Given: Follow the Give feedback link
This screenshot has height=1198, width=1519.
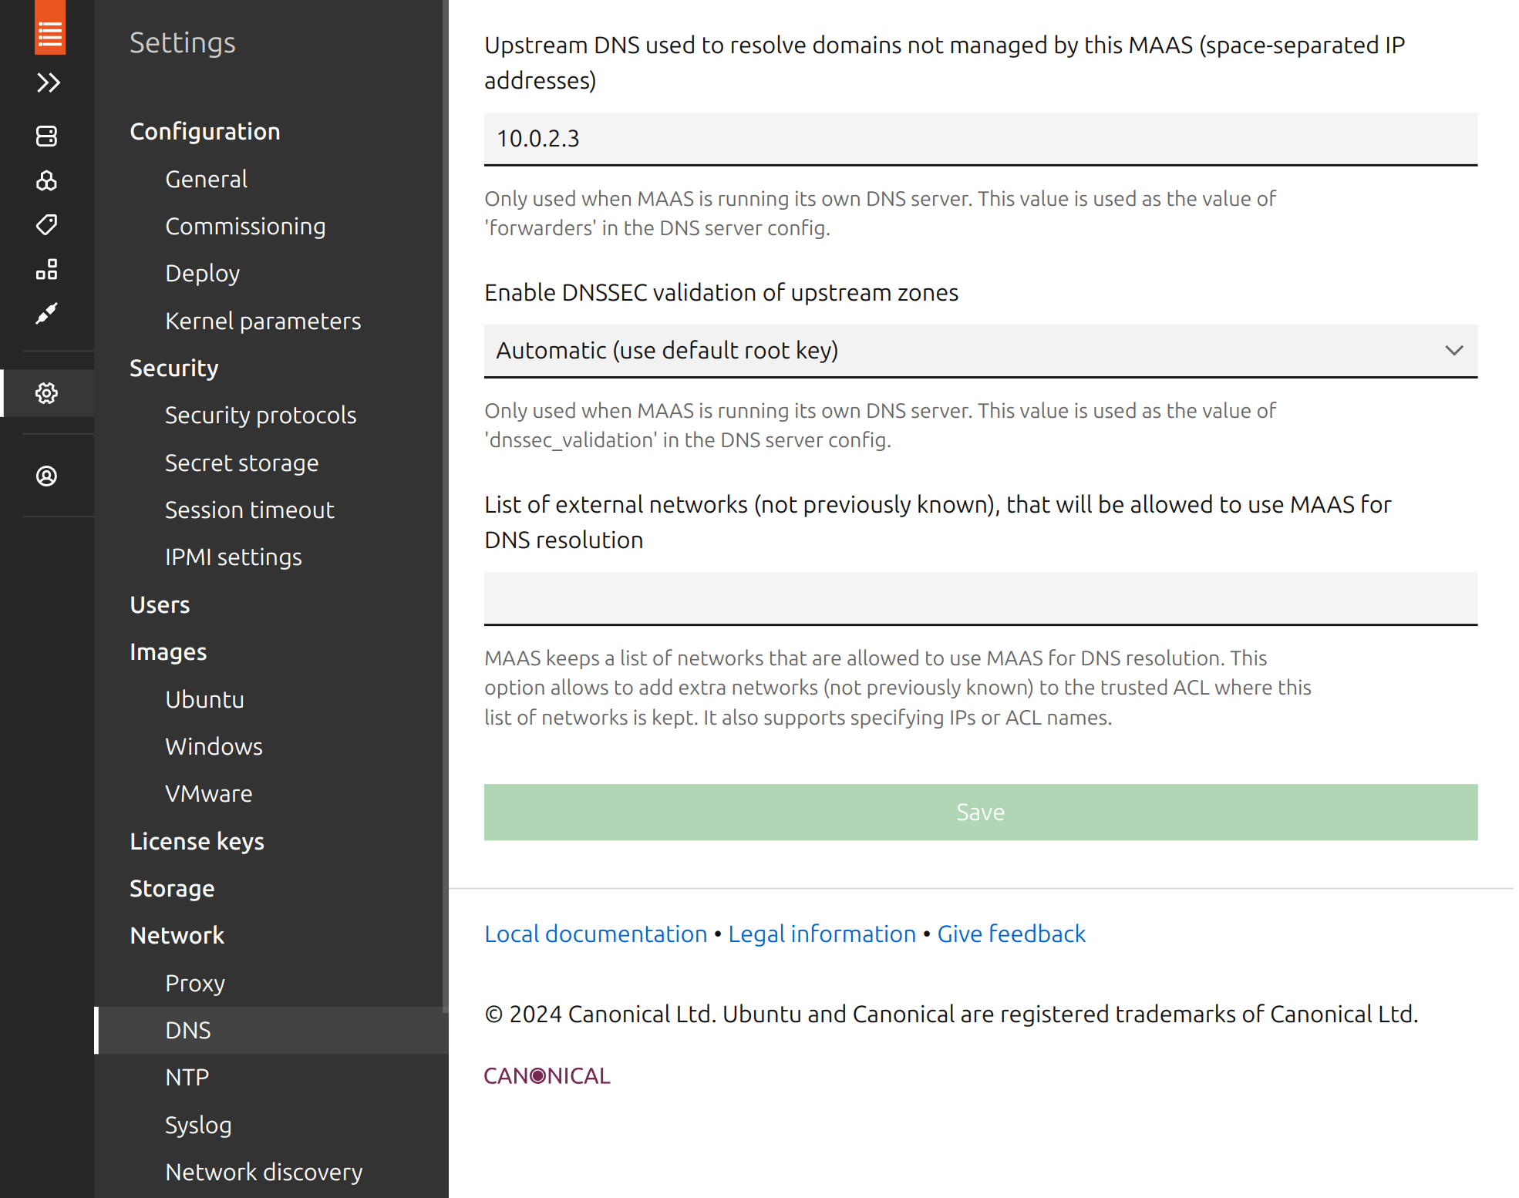Looking at the screenshot, I should point(1011,934).
